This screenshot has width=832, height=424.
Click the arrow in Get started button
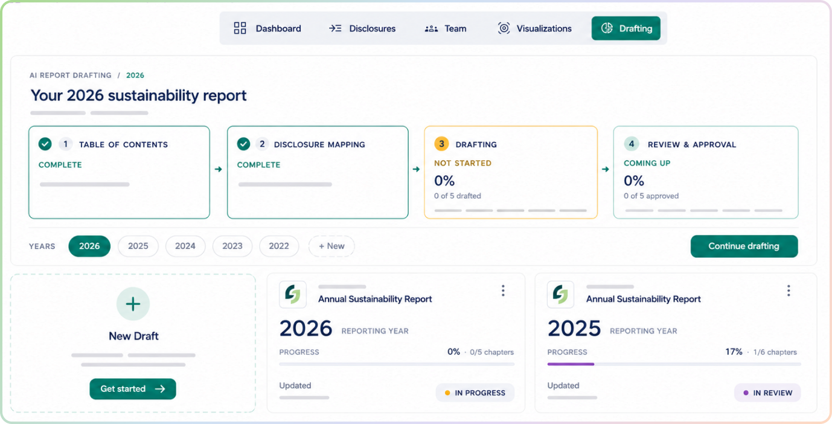(x=160, y=389)
